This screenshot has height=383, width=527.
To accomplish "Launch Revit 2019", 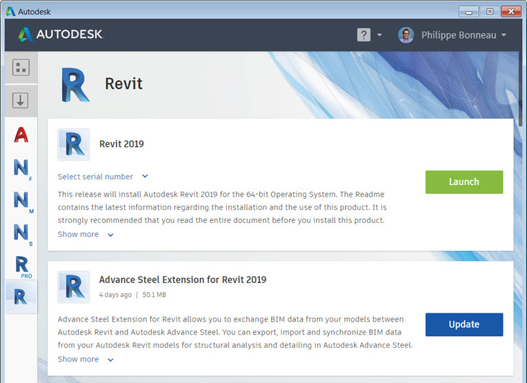I will point(464,182).
